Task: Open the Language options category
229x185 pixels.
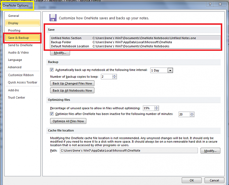Action: [22, 60]
